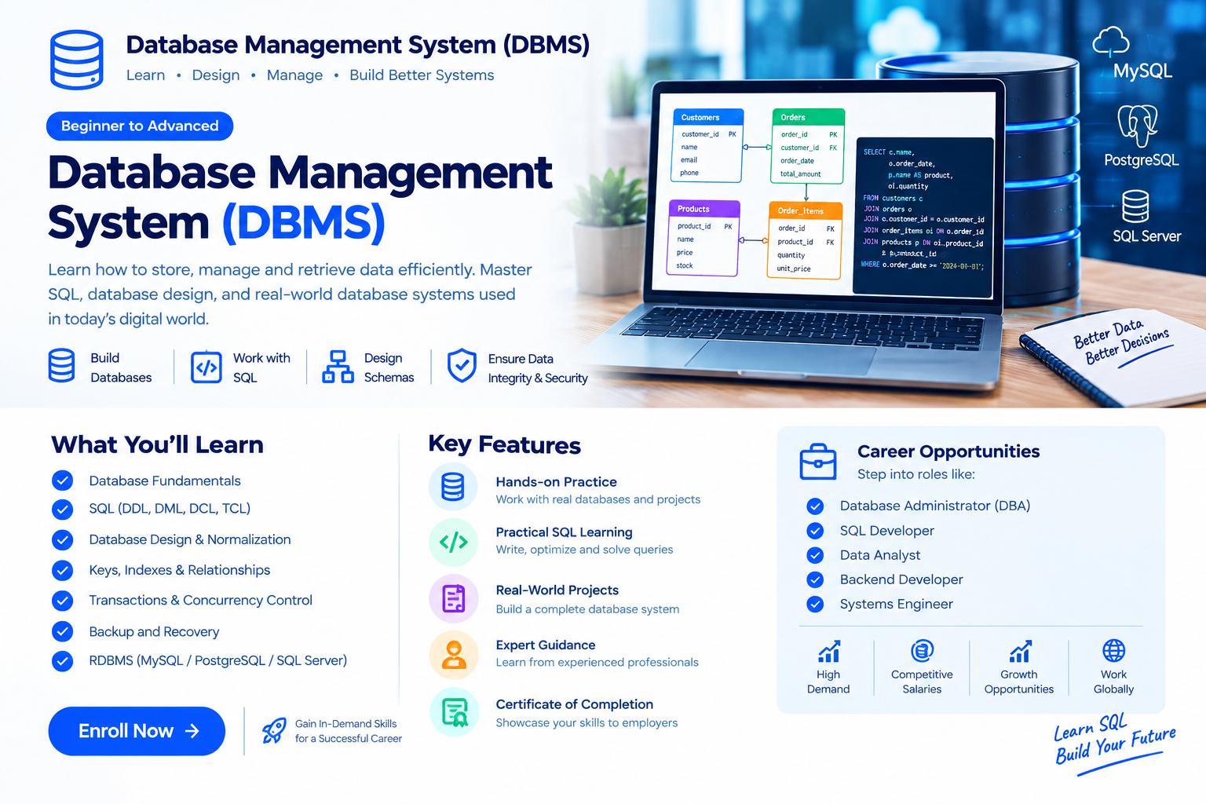Click the 'Showcase your skills to employers' text
Viewport: 1206px width, 804px height.
pyautogui.click(x=587, y=723)
